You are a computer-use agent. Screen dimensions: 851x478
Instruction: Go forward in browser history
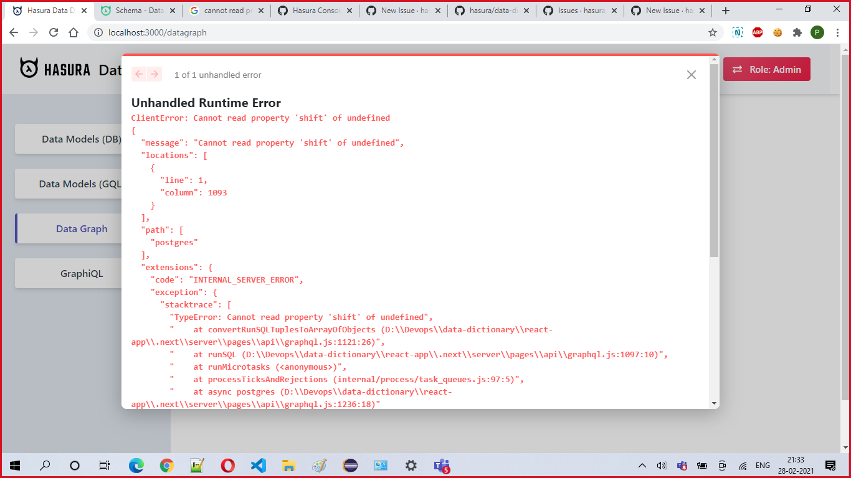(x=34, y=32)
